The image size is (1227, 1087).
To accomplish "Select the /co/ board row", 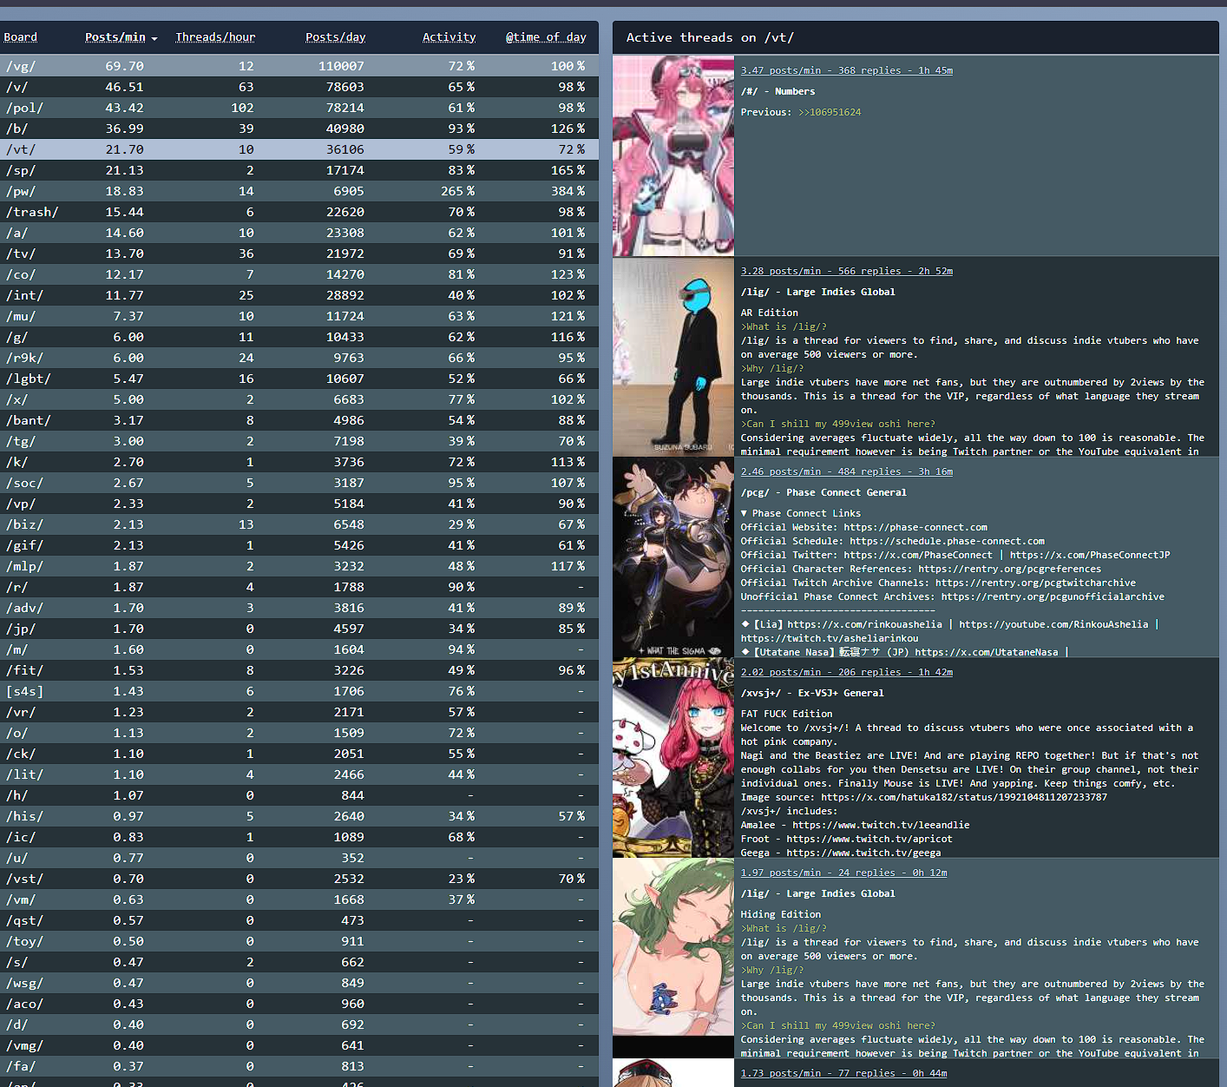I will coord(299,274).
